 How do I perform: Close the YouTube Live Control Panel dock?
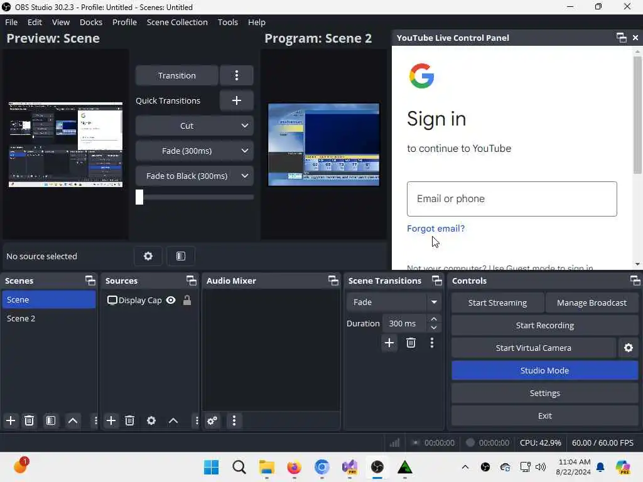click(x=635, y=38)
